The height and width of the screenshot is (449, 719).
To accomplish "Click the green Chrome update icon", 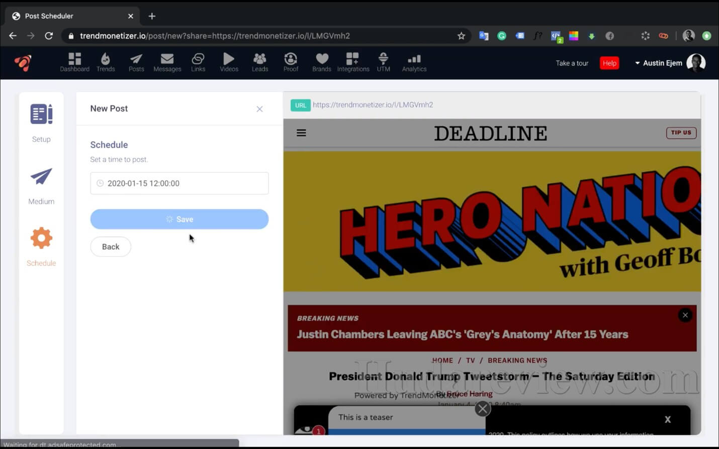I will 707,36.
